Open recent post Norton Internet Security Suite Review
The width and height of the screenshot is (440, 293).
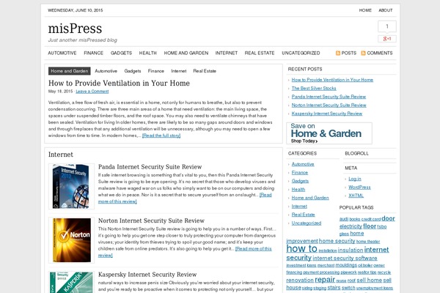[329, 105]
